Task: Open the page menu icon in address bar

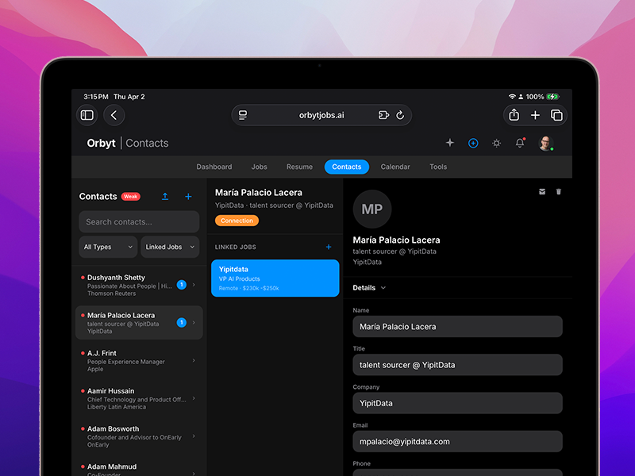Action: click(243, 115)
